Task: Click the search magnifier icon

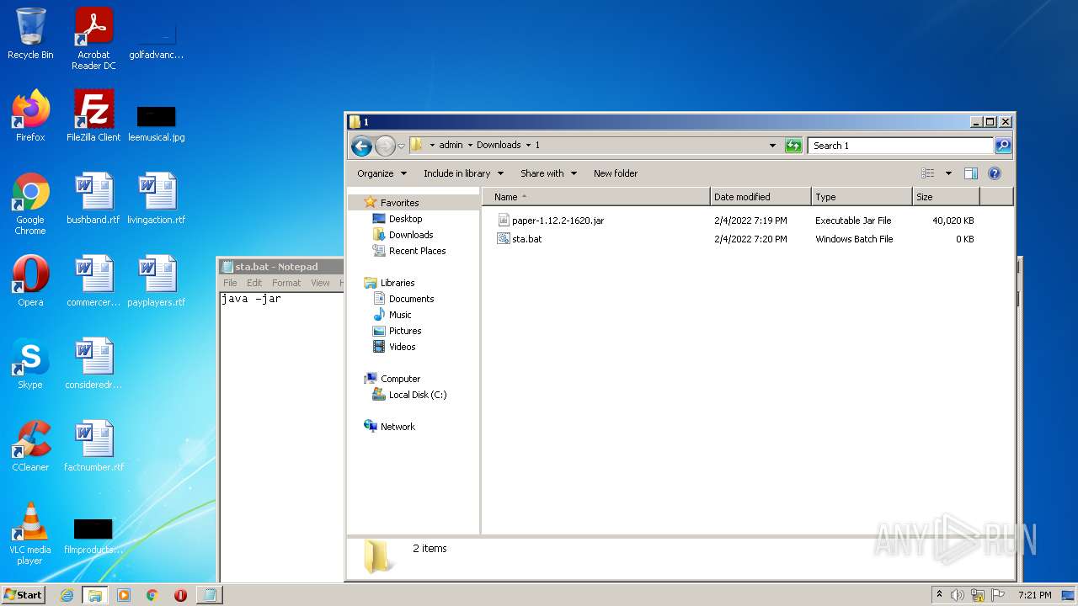Action: pyautogui.click(x=1002, y=146)
